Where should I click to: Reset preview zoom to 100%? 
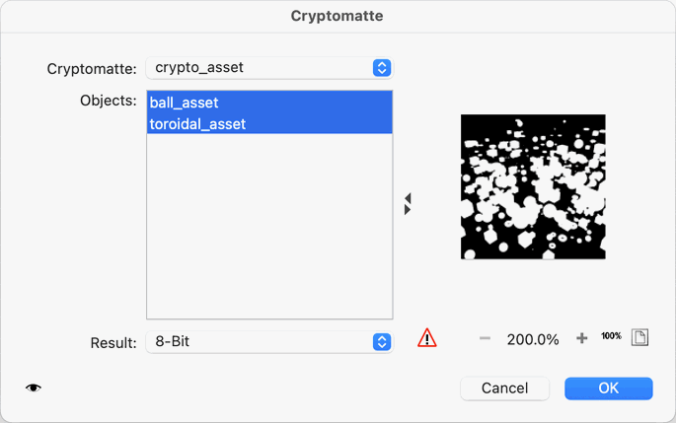[611, 337]
